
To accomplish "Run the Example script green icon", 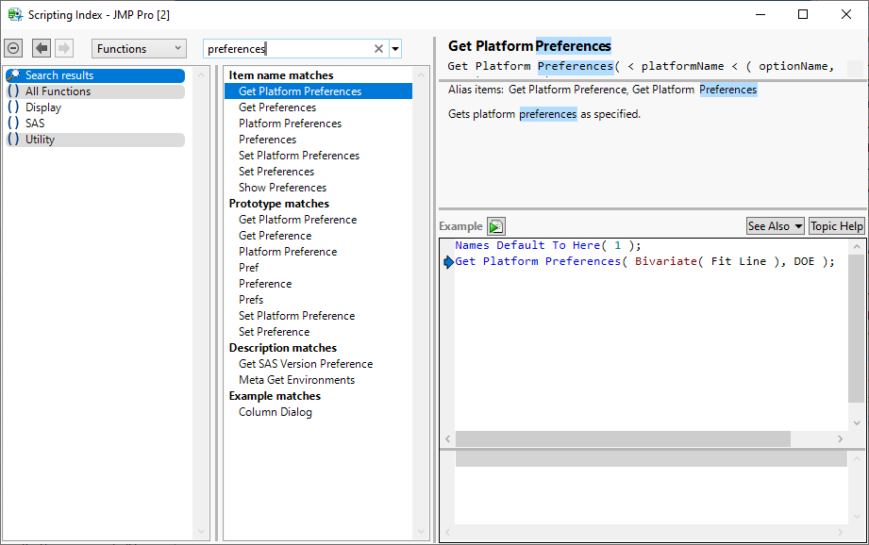I will click(495, 225).
